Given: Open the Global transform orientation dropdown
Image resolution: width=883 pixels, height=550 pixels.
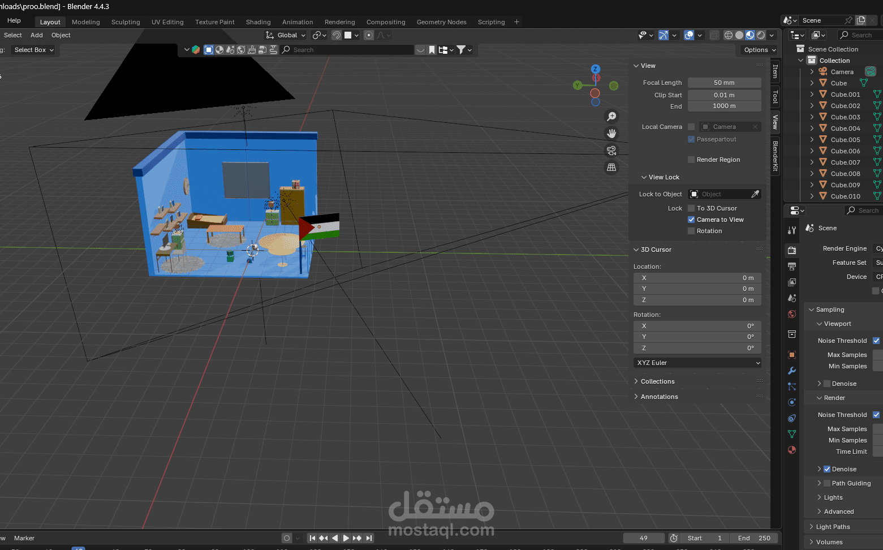Looking at the screenshot, I should 286,35.
